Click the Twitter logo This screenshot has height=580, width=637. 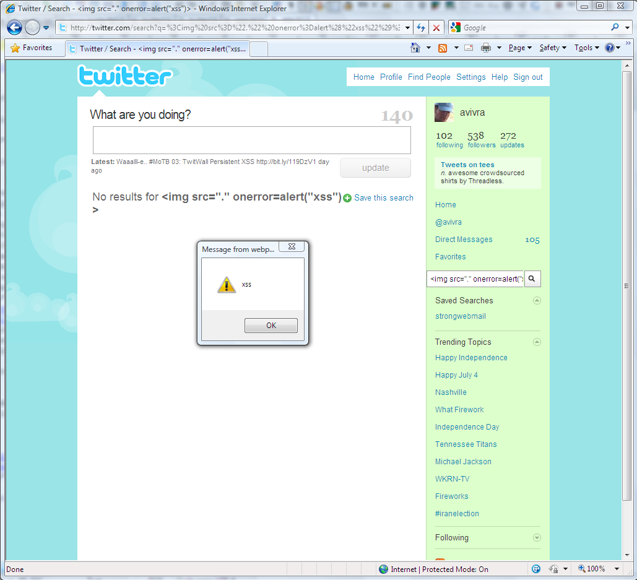125,76
